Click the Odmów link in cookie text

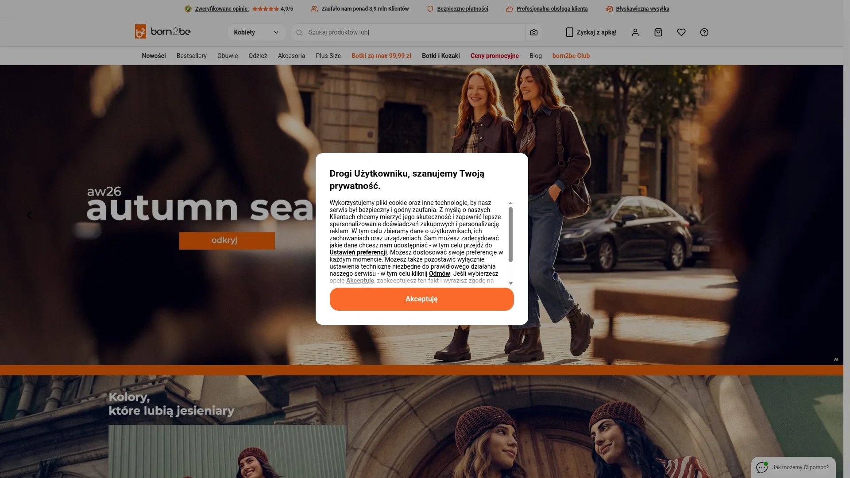click(x=439, y=274)
